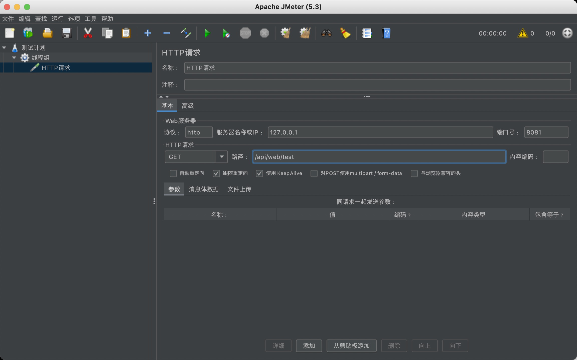
Task: Stop the running test
Action: coord(245,33)
